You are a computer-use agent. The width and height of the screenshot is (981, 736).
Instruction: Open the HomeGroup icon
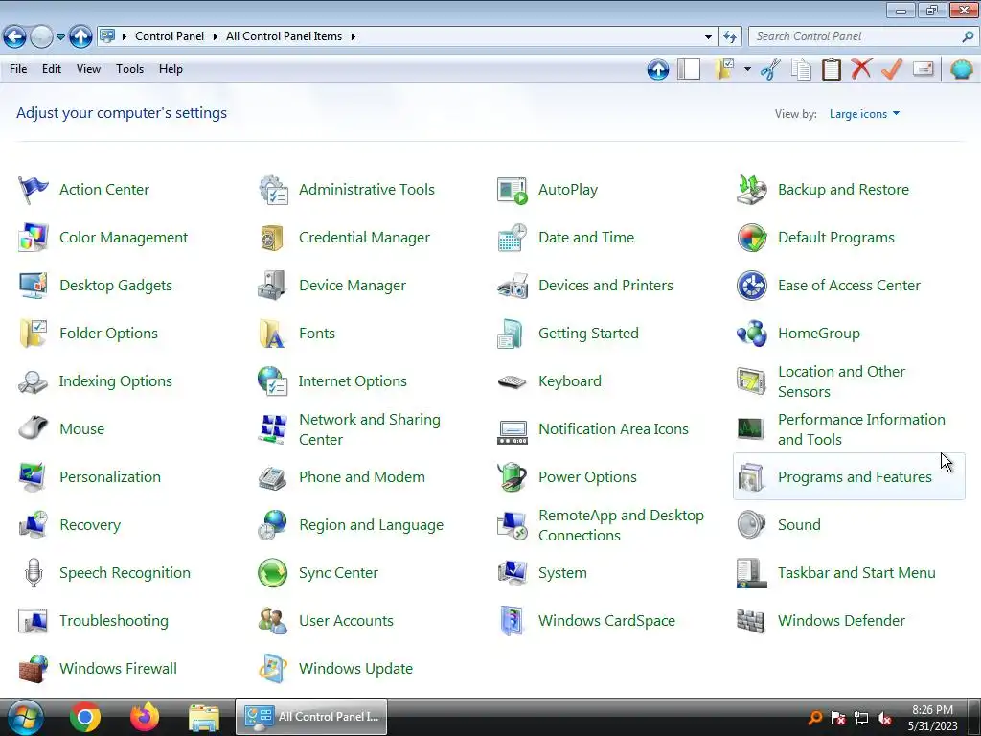click(751, 333)
